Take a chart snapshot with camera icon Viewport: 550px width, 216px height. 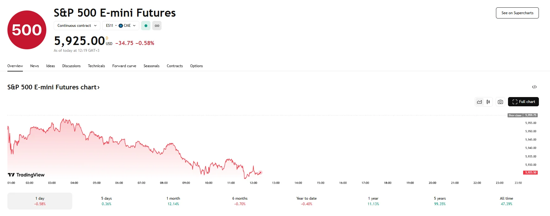click(x=500, y=102)
